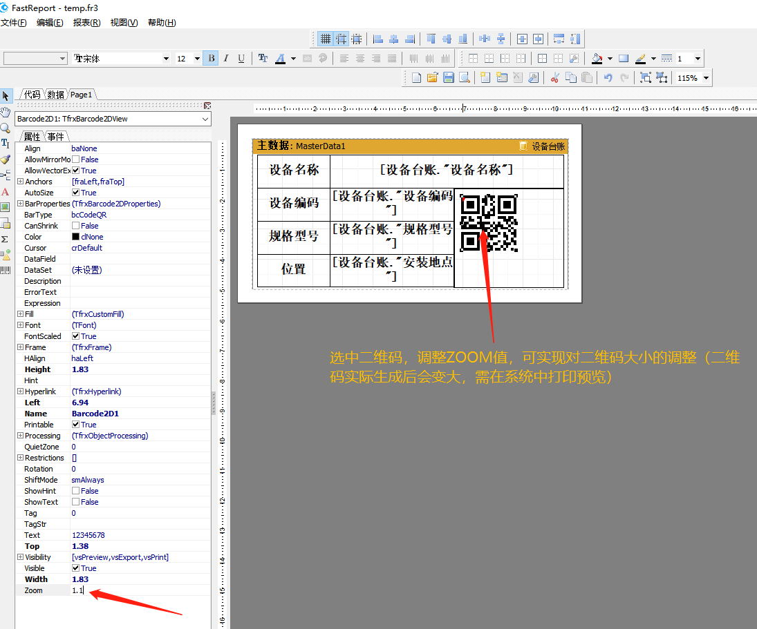The width and height of the screenshot is (757, 629).
Task: Expand the Frame property
Action: (x=20, y=347)
